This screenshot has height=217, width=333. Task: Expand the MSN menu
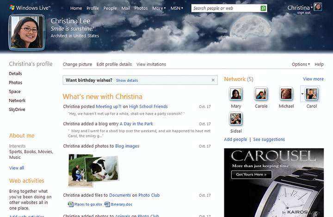click(x=177, y=8)
